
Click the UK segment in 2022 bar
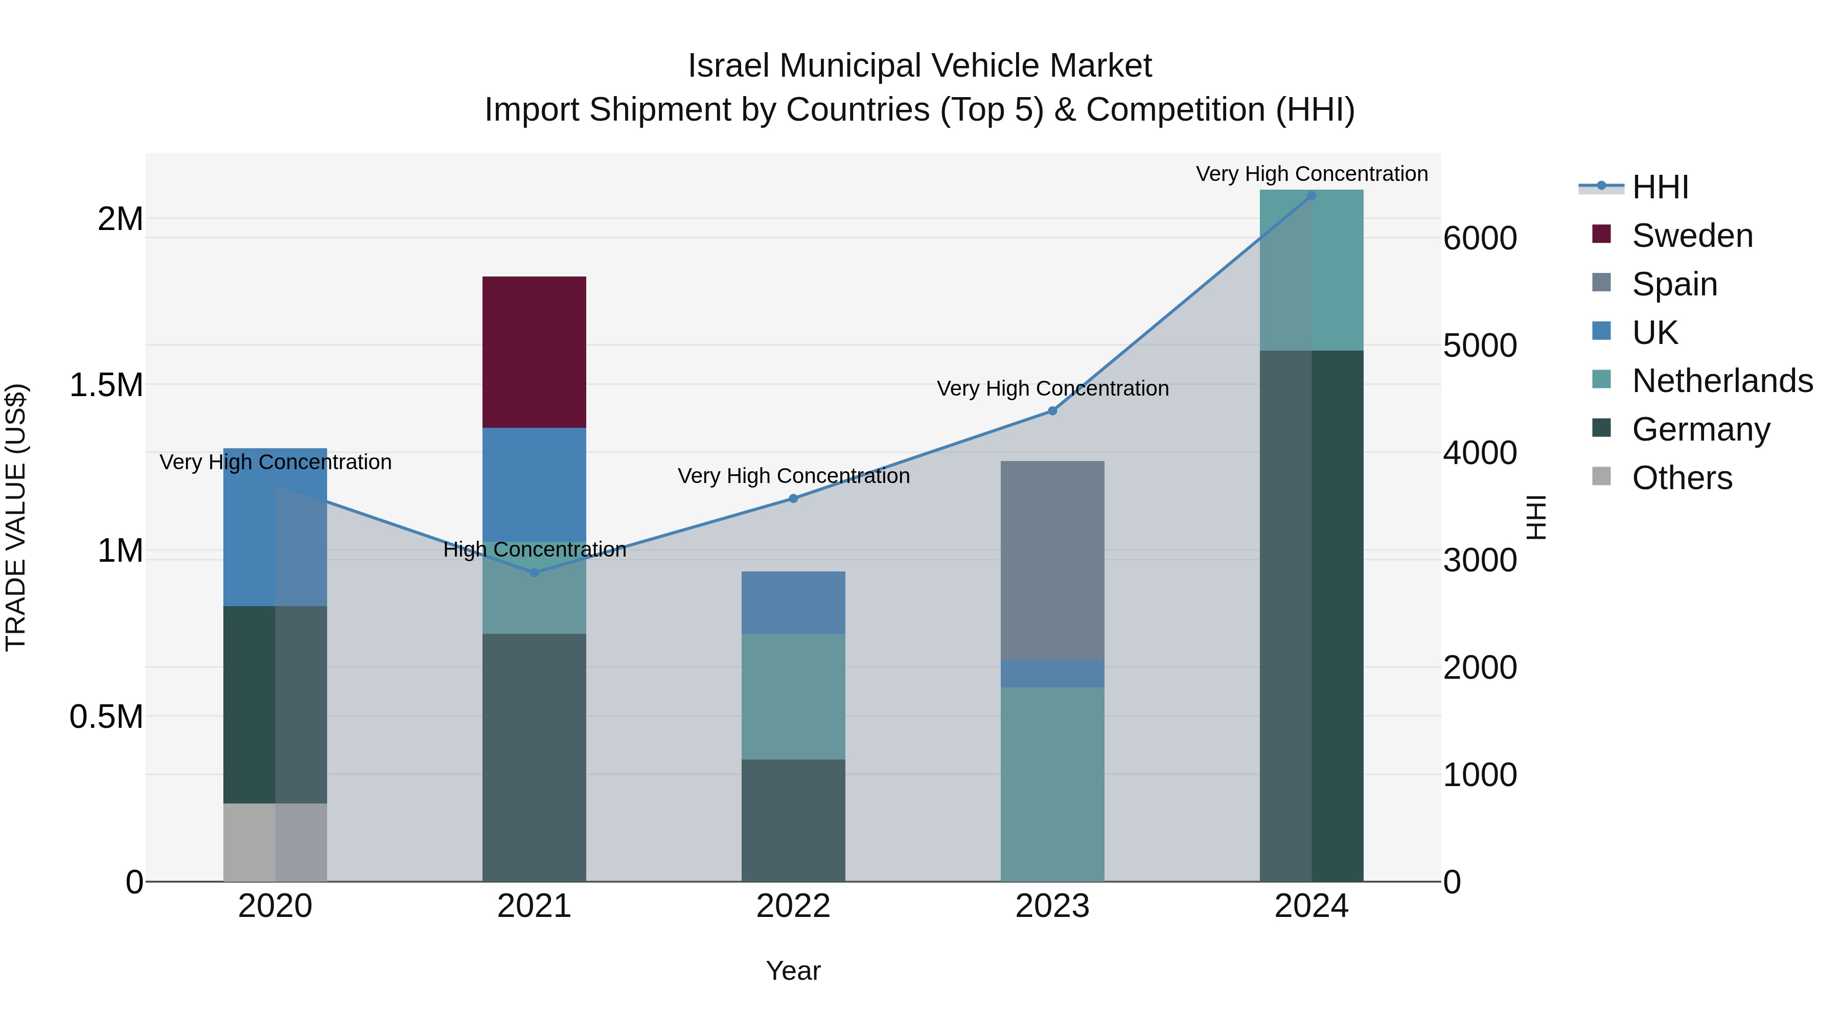[x=793, y=602]
